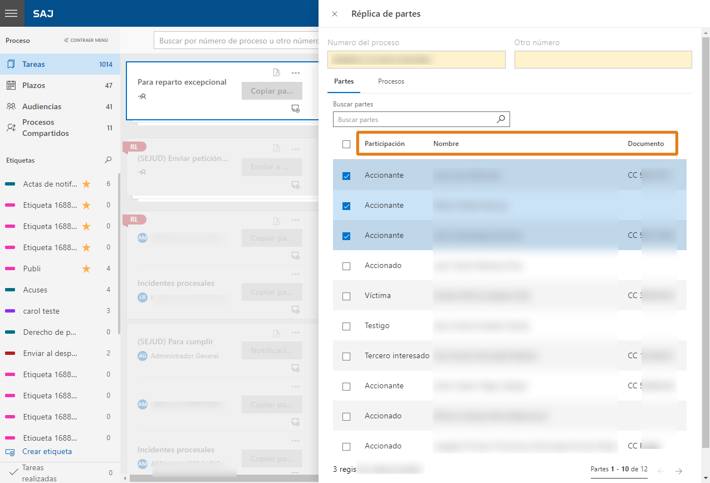Click add-note icon below Enviar a... button
710x483 pixels.
296,185
